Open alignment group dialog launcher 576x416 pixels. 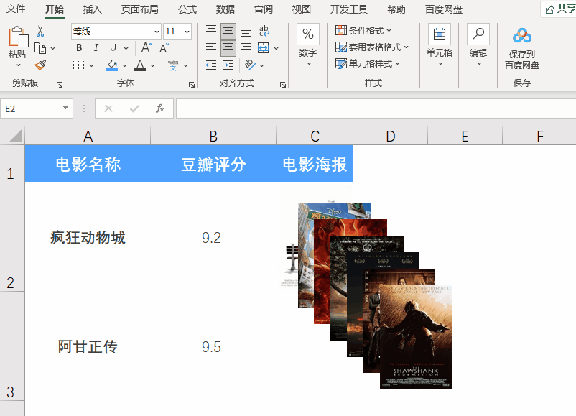283,85
